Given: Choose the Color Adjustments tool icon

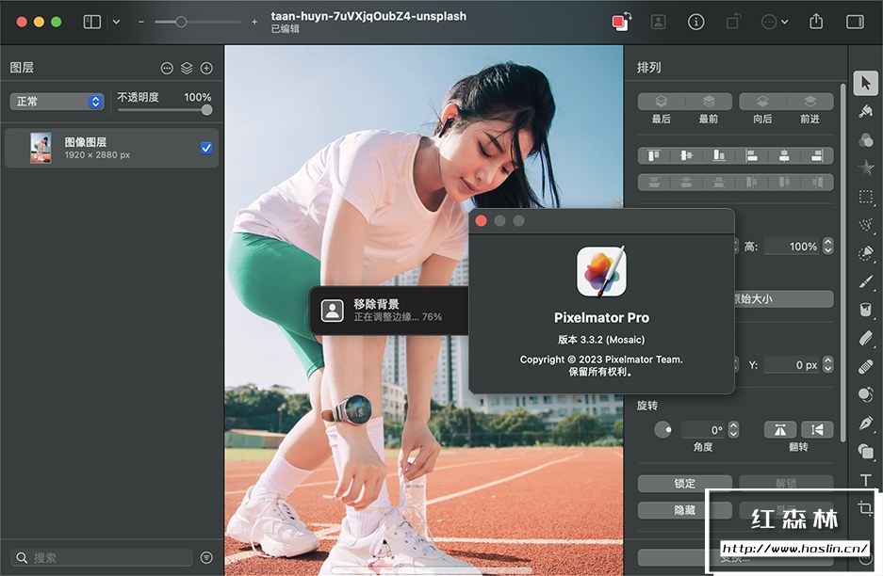Looking at the screenshot, I should pyautogui.click(x=865, y=140).
